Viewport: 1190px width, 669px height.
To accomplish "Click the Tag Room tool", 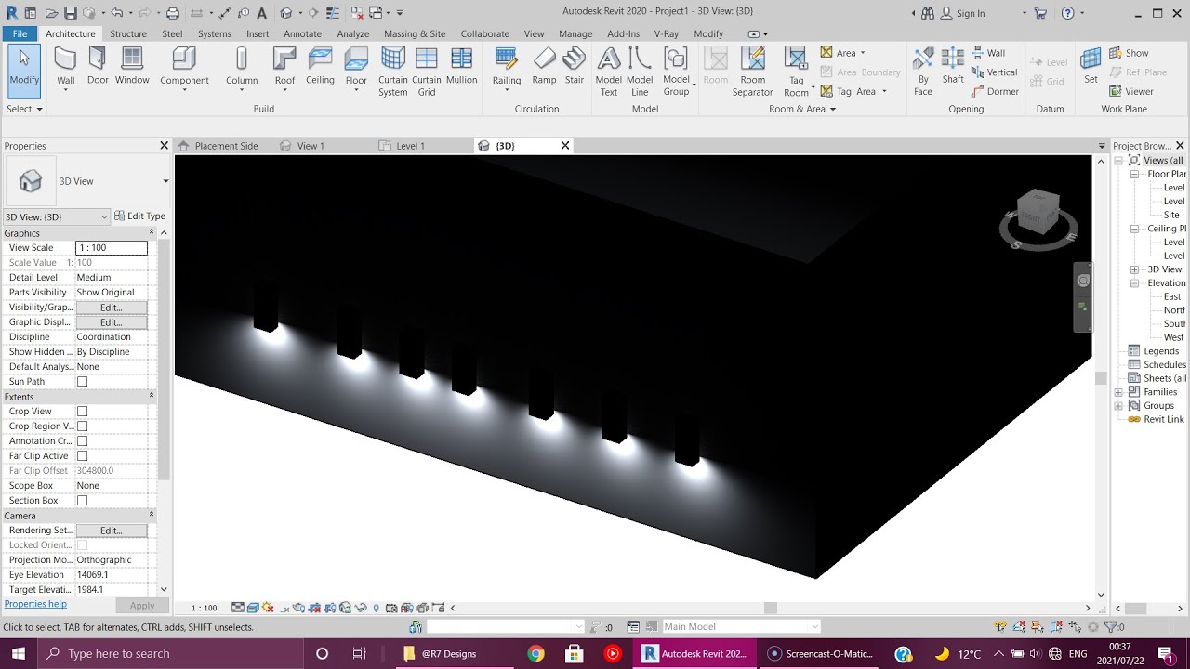I will coord(796,72).
